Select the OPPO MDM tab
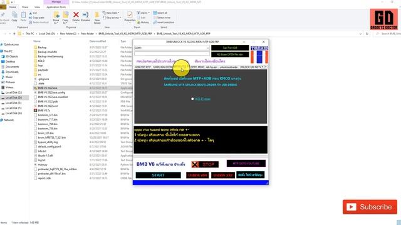Screen dimensions: 401x225 pyautogui.click(x=197, y=67)
